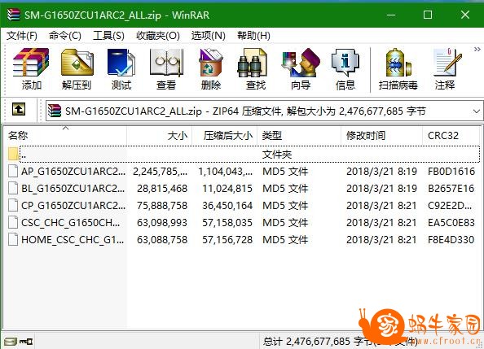Open the 帮助(H) menu
484x349 pixels.
(x=253, y=36)
